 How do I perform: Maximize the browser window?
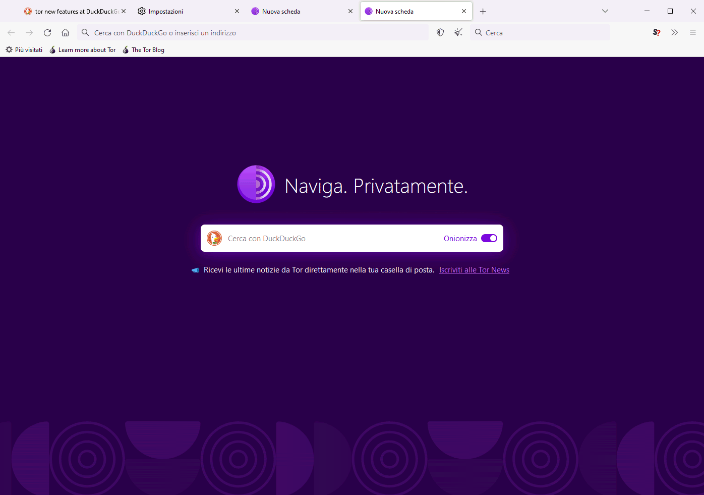tap(670, 11)
